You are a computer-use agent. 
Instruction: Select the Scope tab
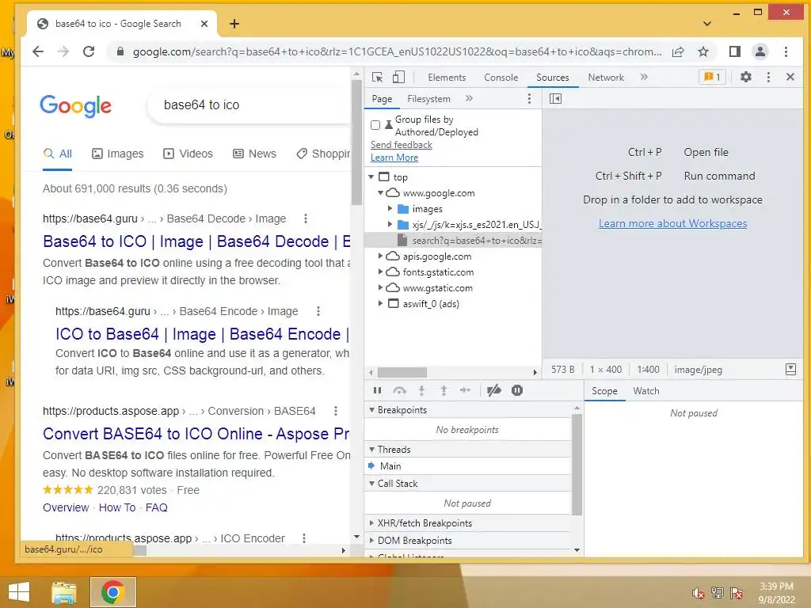(604, 391)
